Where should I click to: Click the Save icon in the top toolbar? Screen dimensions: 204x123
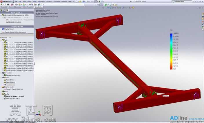click(84, 1)
